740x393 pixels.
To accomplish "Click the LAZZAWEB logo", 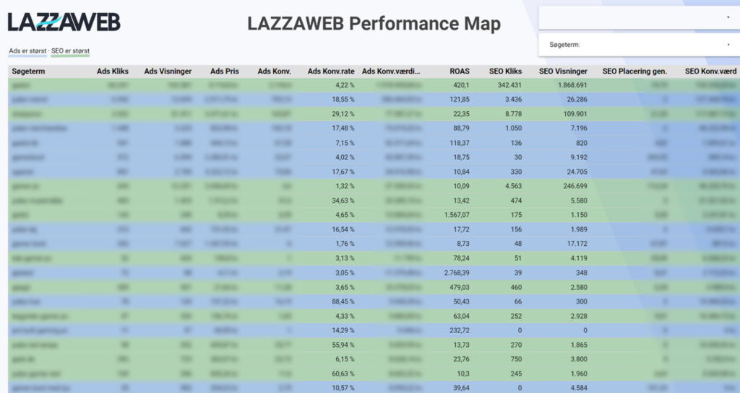I will 64,22.
